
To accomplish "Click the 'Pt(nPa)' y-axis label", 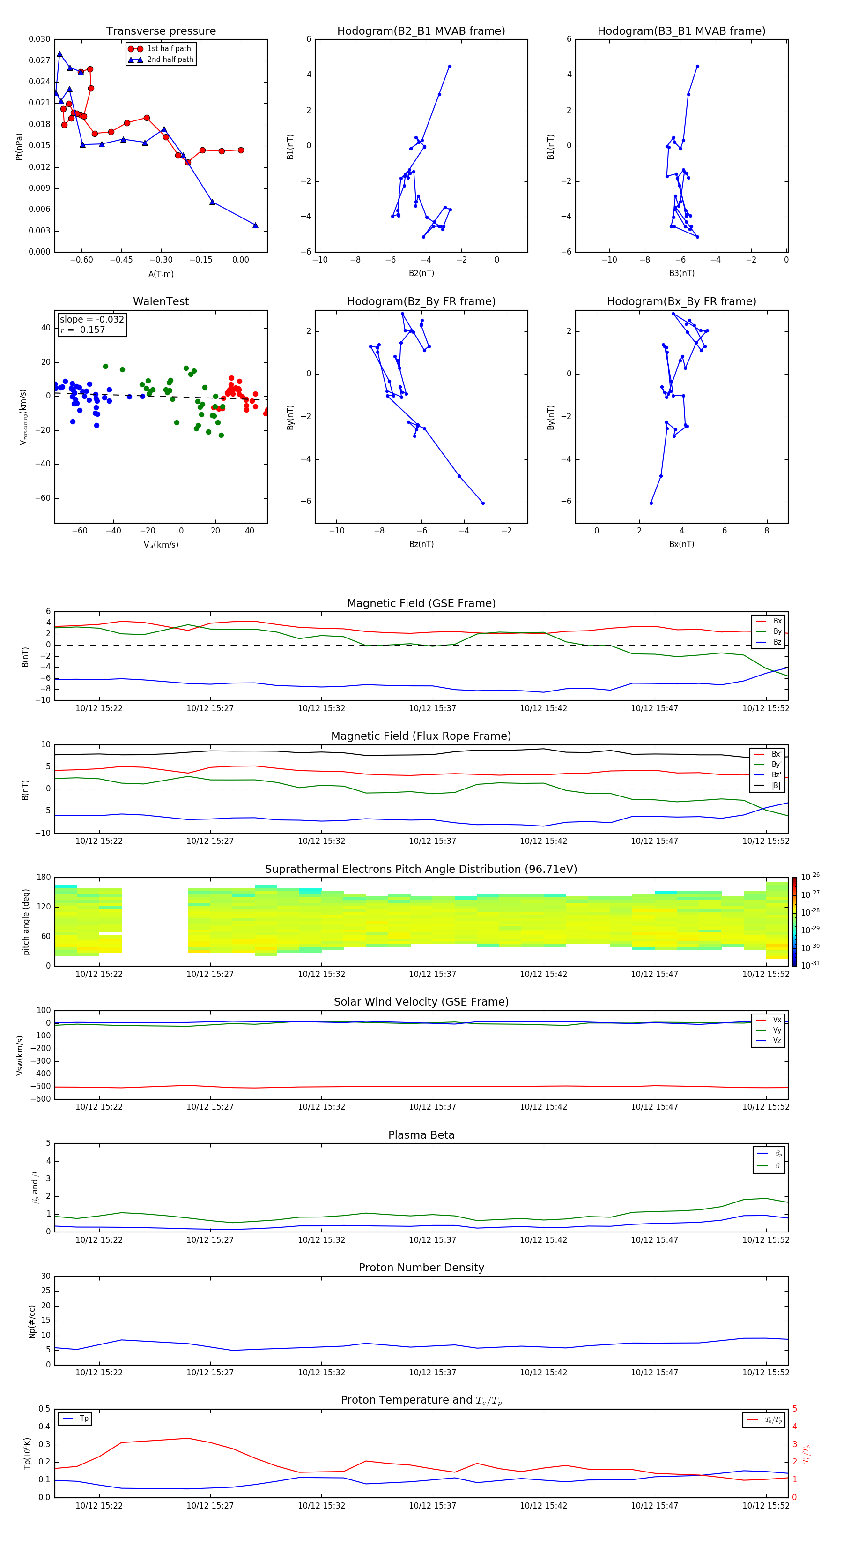I will [19, 146].
